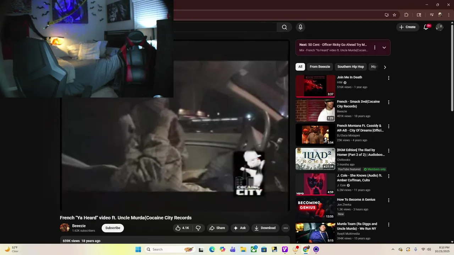454x255 pixels.
Task: Open File Explorer from the taskbar
Action: tap(243, 249)
